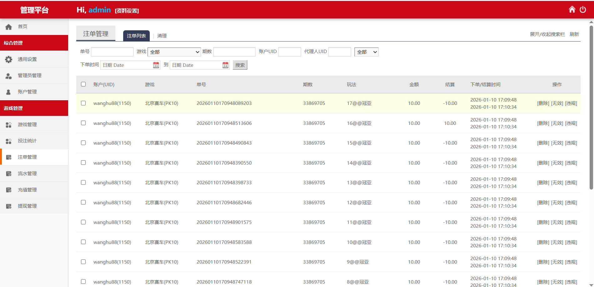Viewport: 594px width, 287px height.
Task: Click [删除] on the 15@@冠亚 row
Action: [x=543, y=143]
